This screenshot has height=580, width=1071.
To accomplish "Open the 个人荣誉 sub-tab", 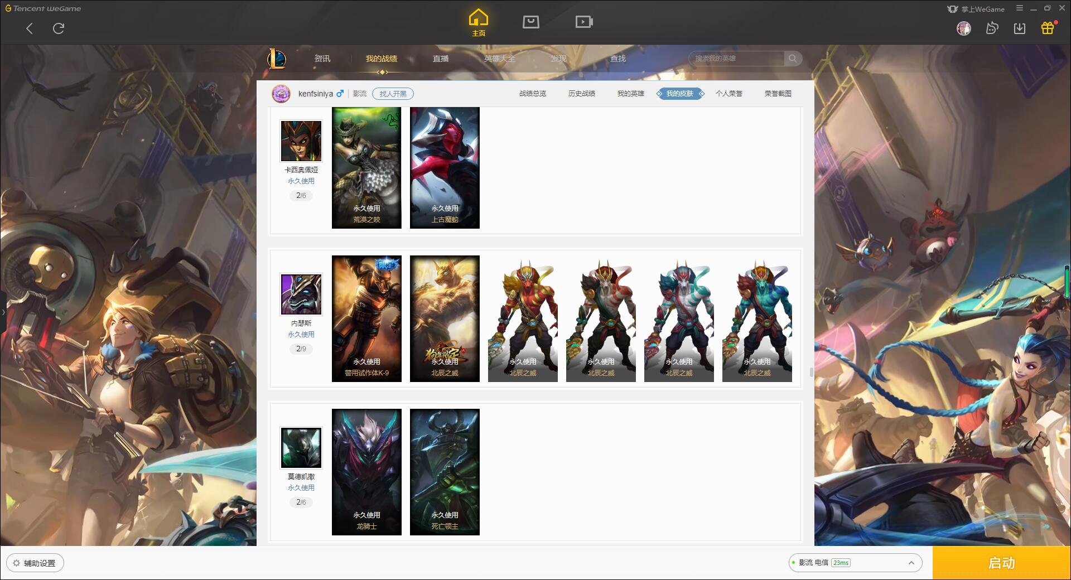I will 729,94.
